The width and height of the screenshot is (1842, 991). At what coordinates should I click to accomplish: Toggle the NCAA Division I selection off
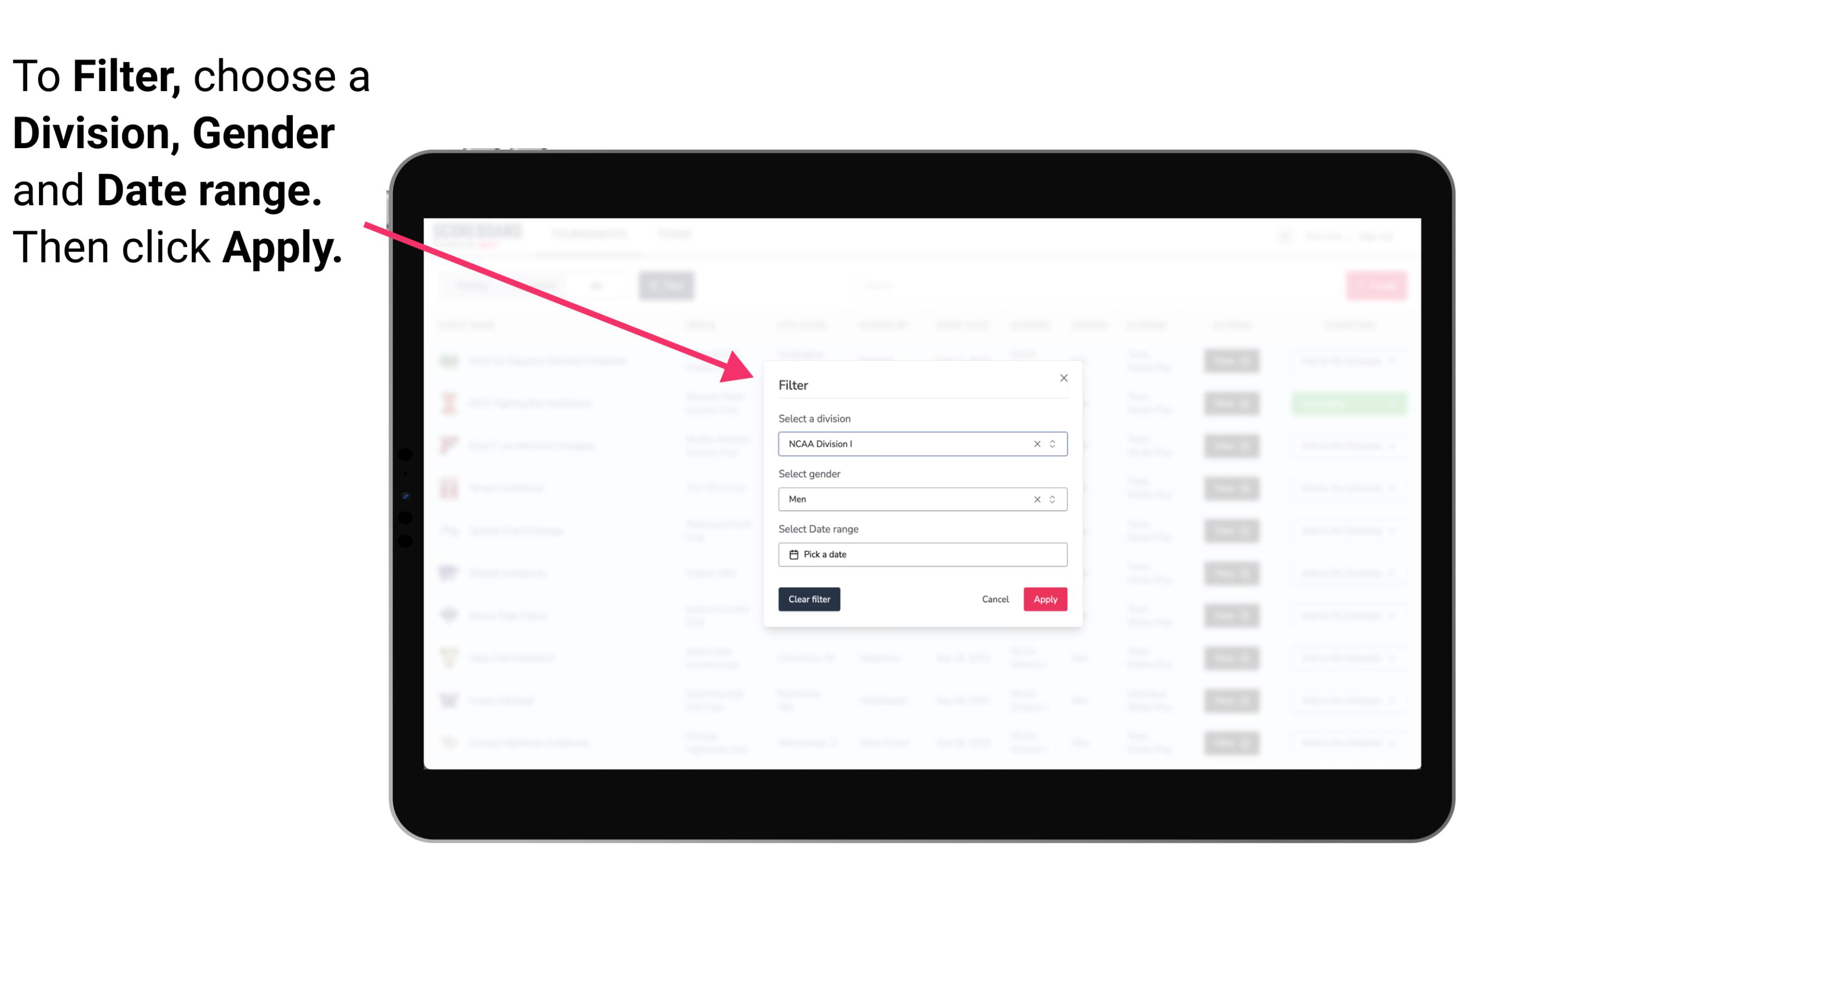point(1034,443)
